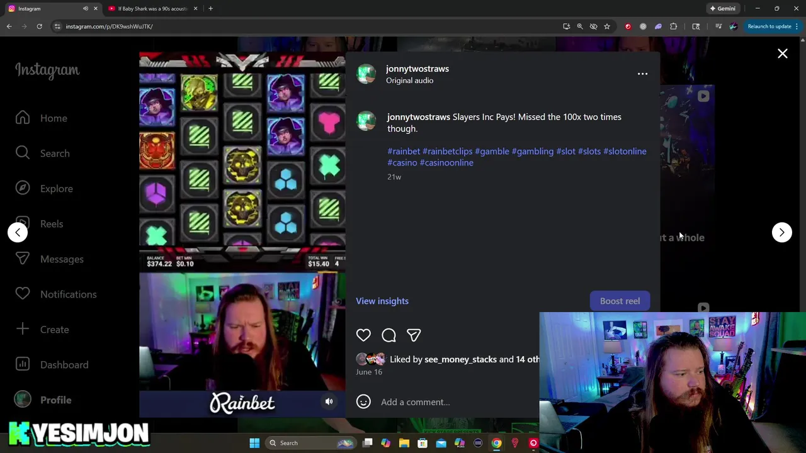Open the emoji picker in comment box
The width and height of the screenshot is (806, 453).
[363, 401]
